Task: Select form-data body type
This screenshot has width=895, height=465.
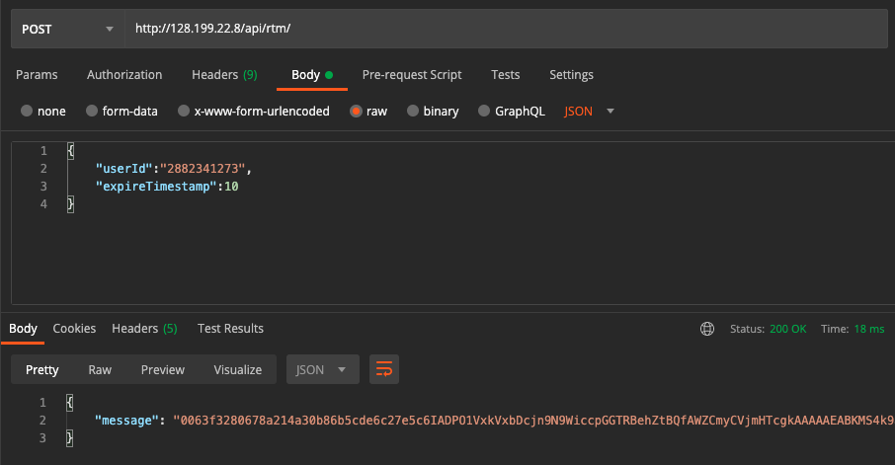Action: pyautogui.click(x=122, y=112)
